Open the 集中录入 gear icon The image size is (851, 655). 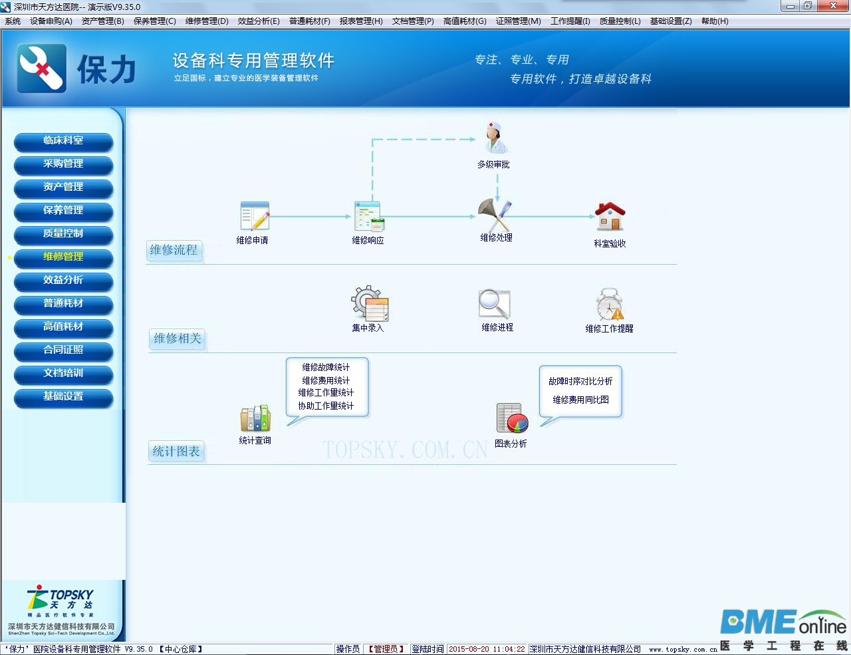click(368, 303)
